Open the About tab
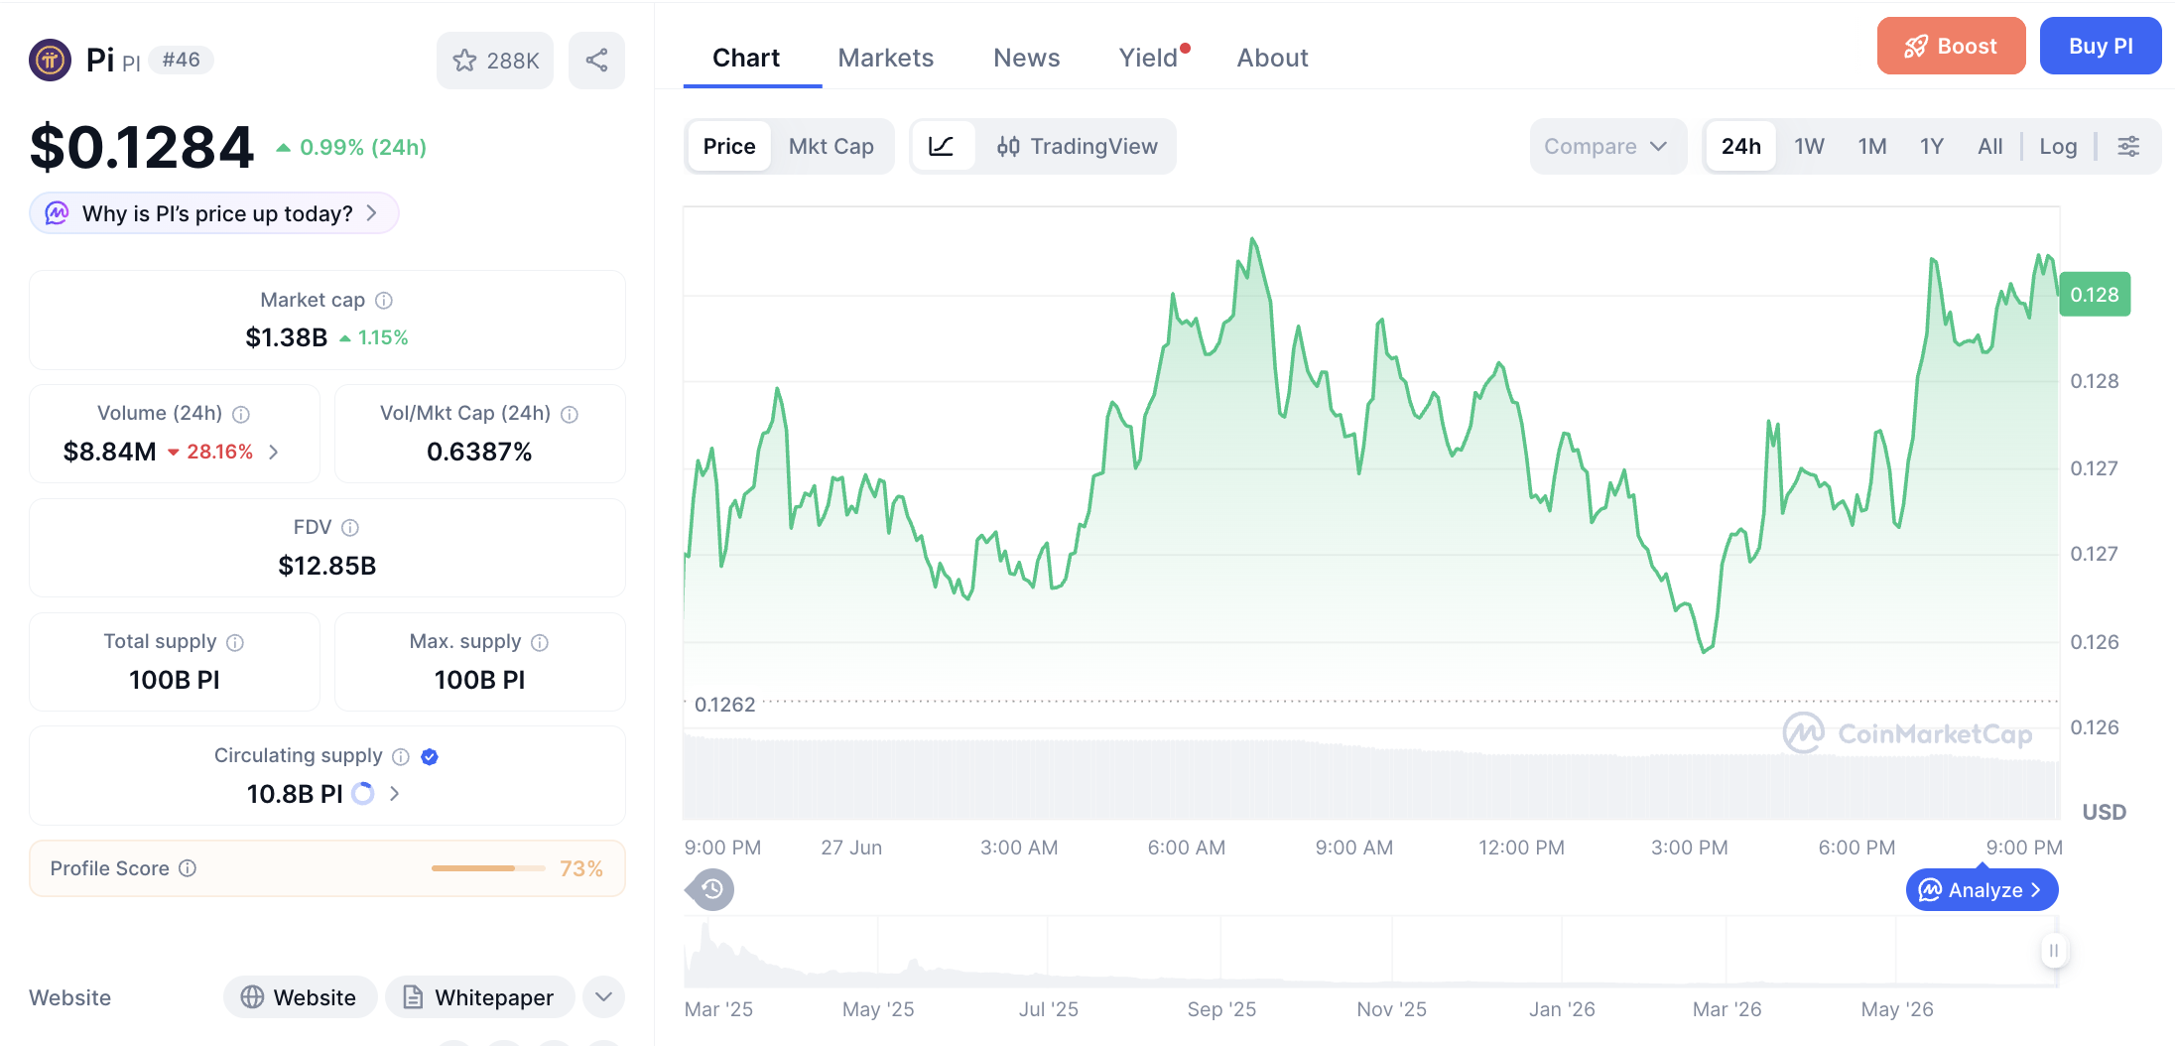 tap(1272, 58)
